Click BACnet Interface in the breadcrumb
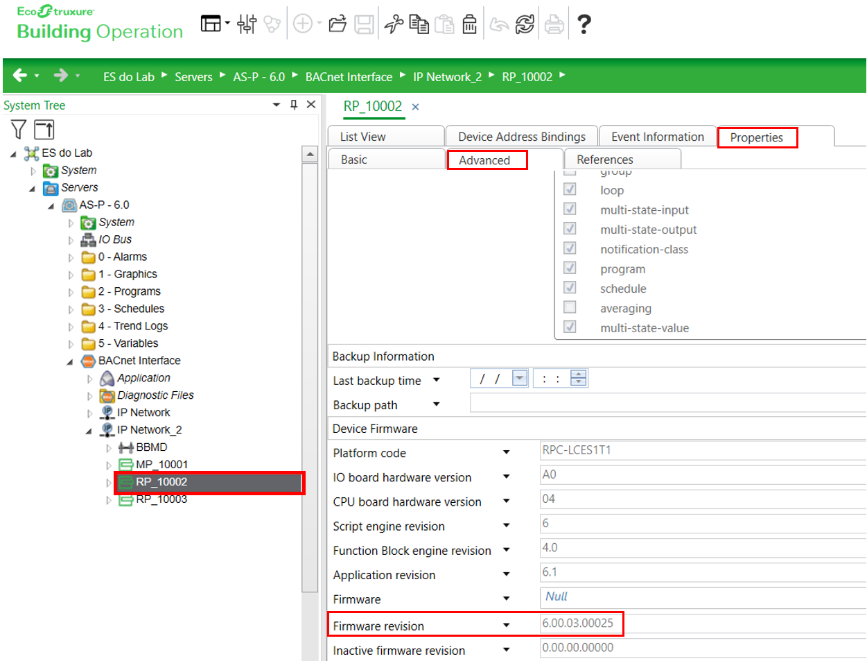This screenshot has height=661, width=867. pos(349,76)
